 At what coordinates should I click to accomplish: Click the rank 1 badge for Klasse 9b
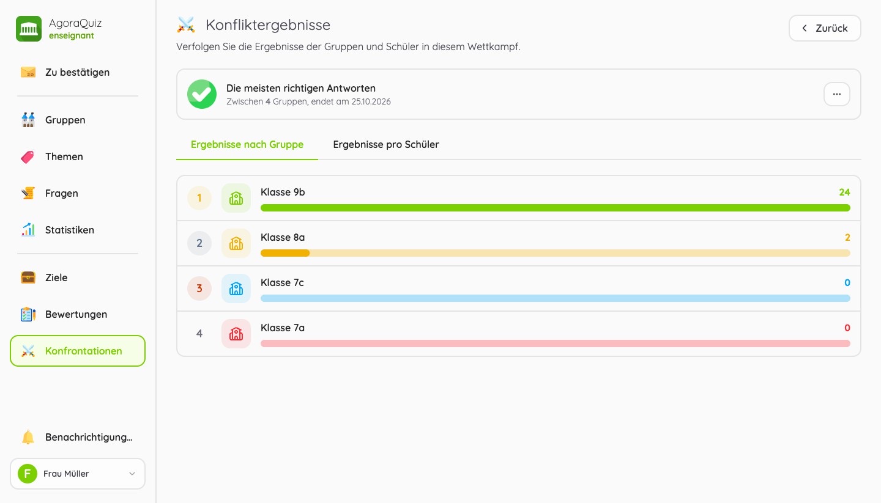coord(199,198)
